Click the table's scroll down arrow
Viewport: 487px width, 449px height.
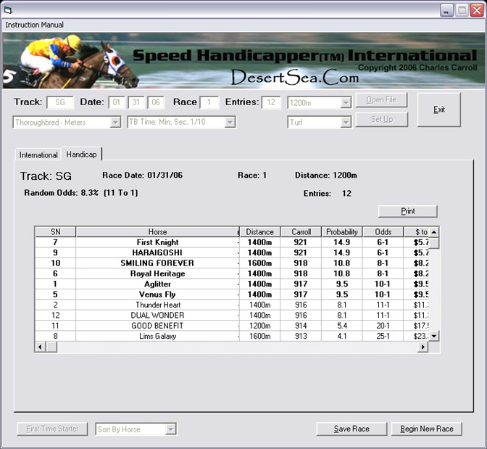[x=434, y=336]
